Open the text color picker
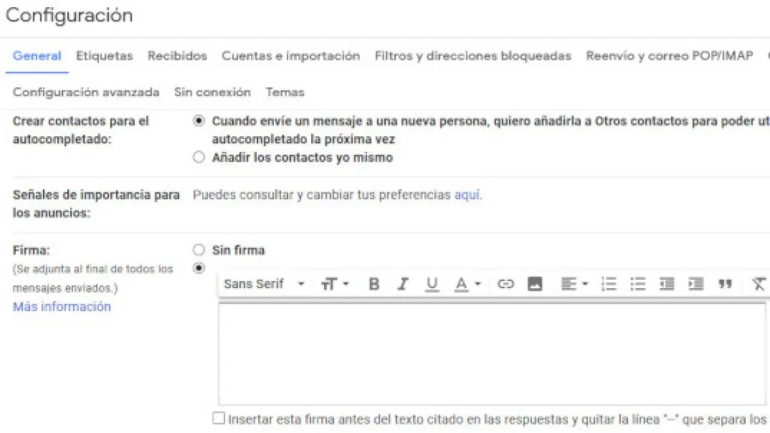This screenshot has height=433, width=770. (x=467, y=284)
